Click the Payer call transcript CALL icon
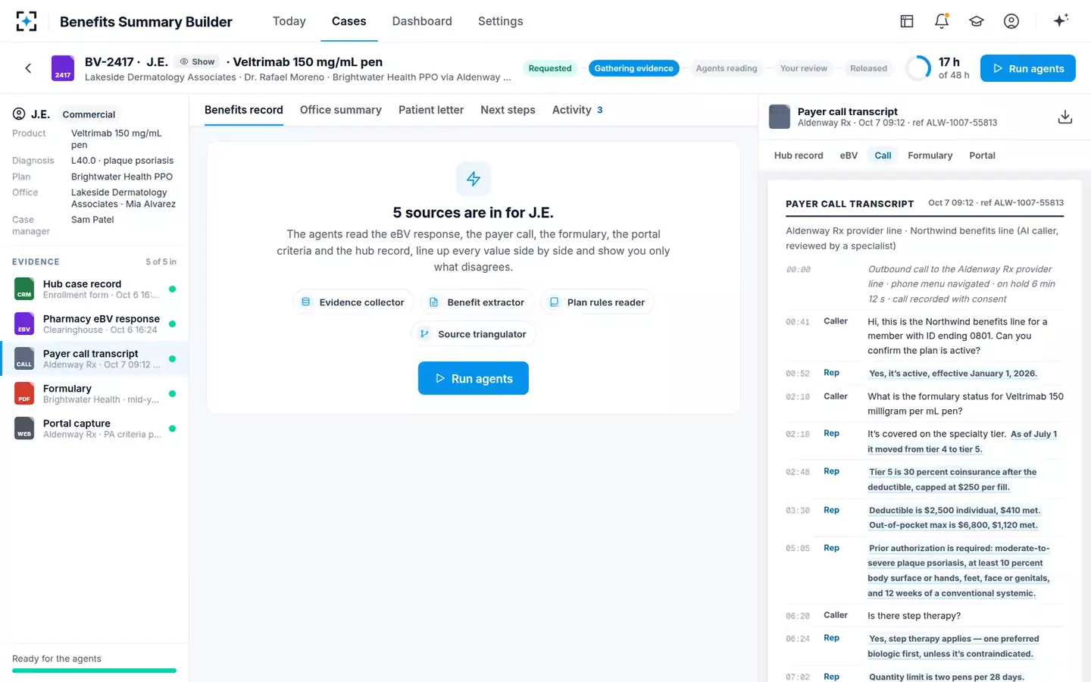Screen dimensions: 1091x682 [24, 358]
